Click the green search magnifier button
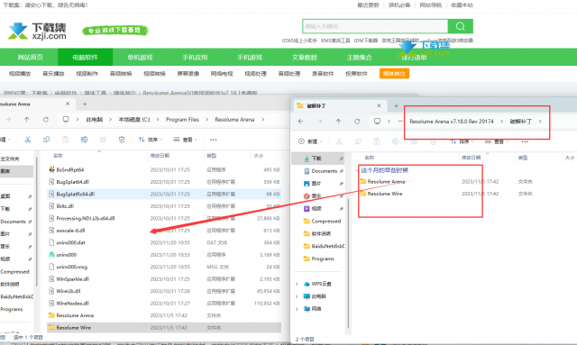The width and height of the screenshot is (577, 345). click(460, 26)
